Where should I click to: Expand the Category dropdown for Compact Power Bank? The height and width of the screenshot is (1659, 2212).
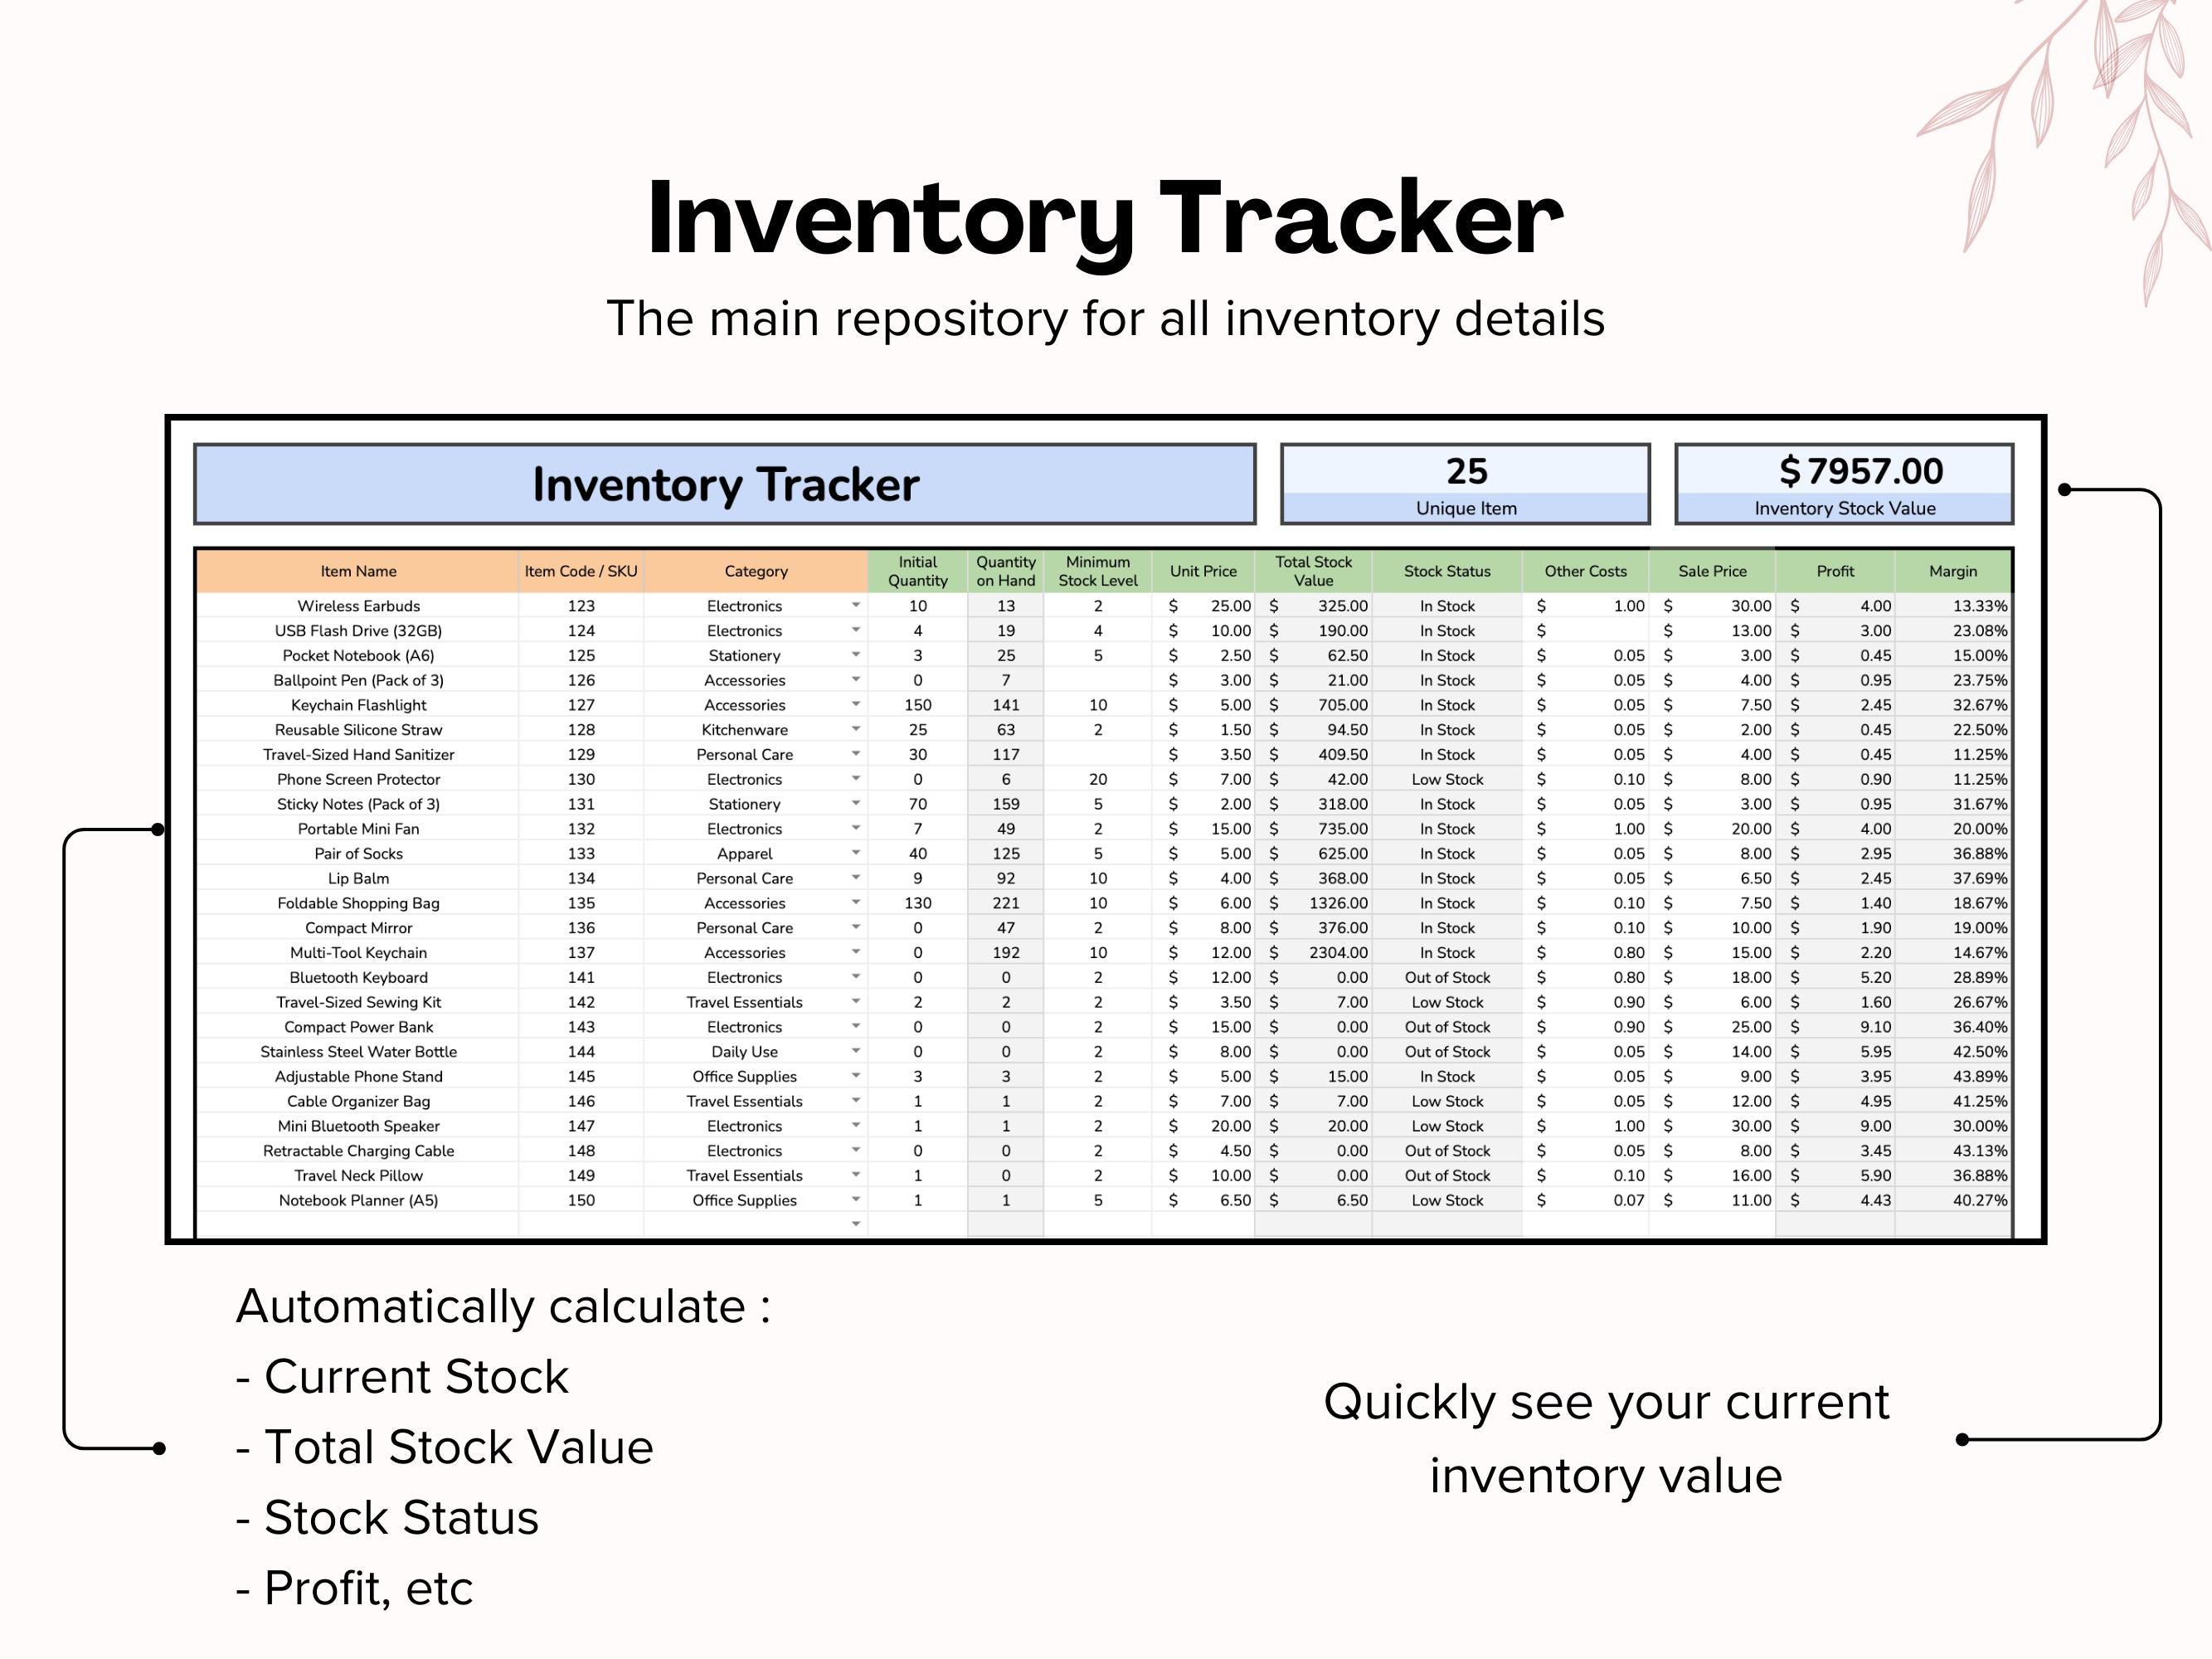pos(857,1027)
